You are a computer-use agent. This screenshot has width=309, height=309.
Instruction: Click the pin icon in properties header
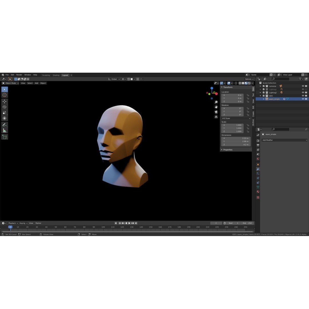pos(306,129)
